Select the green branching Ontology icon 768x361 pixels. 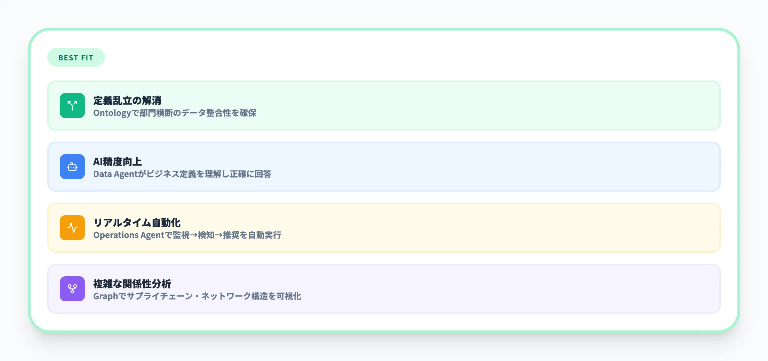[x=72, y=106]
